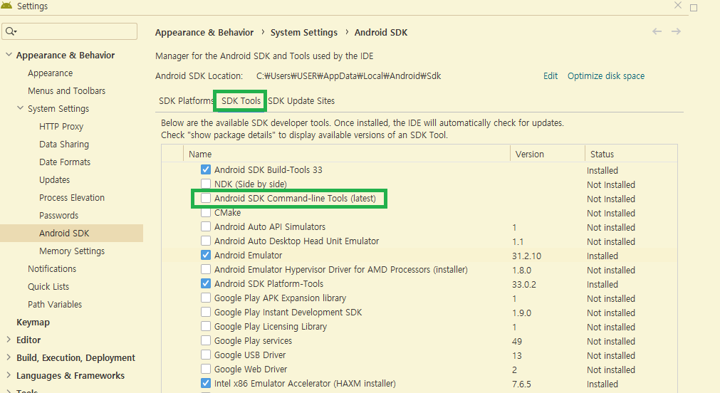Open Notifications settings
The width and height of the screenshot is (720, 393).
click(52, 268)
